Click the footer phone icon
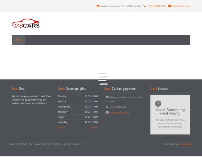Image resolution: width=202 pixels, height=161 pixels. point(107,107)
